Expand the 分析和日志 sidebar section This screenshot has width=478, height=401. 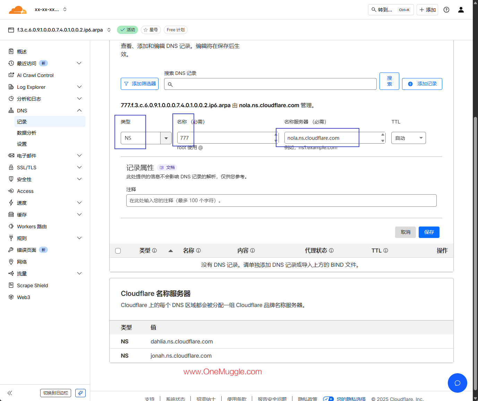(79, 99)
